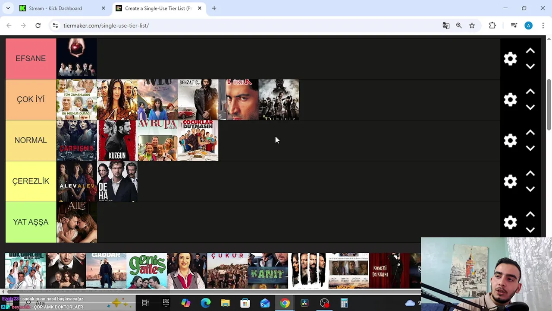Select the Çocuklar Duymasın poster
Image resolution: width=552 pixels, height=311 pixels.
tap(198, 140)
